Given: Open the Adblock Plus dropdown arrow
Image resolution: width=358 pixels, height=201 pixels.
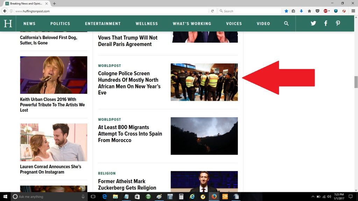Looking at the screenshot, I should tap(329, 11).
